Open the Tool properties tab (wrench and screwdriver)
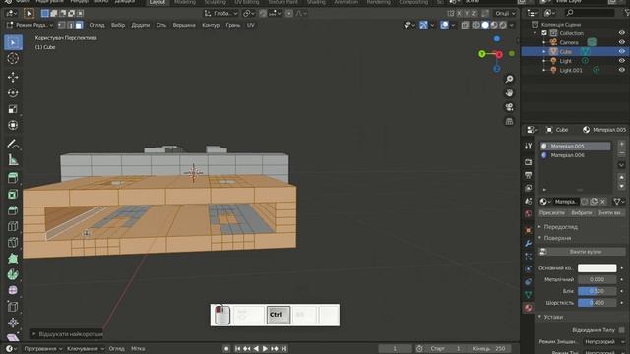Image resolution: width=630 pixels, height=354 pixels. pos(528,146)
